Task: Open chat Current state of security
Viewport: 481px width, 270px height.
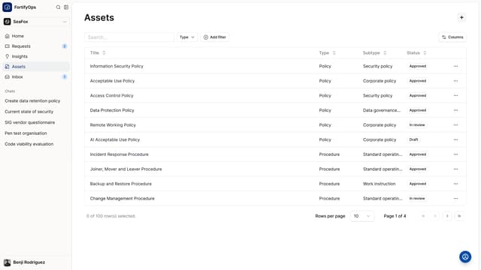Action: [29, 112]
